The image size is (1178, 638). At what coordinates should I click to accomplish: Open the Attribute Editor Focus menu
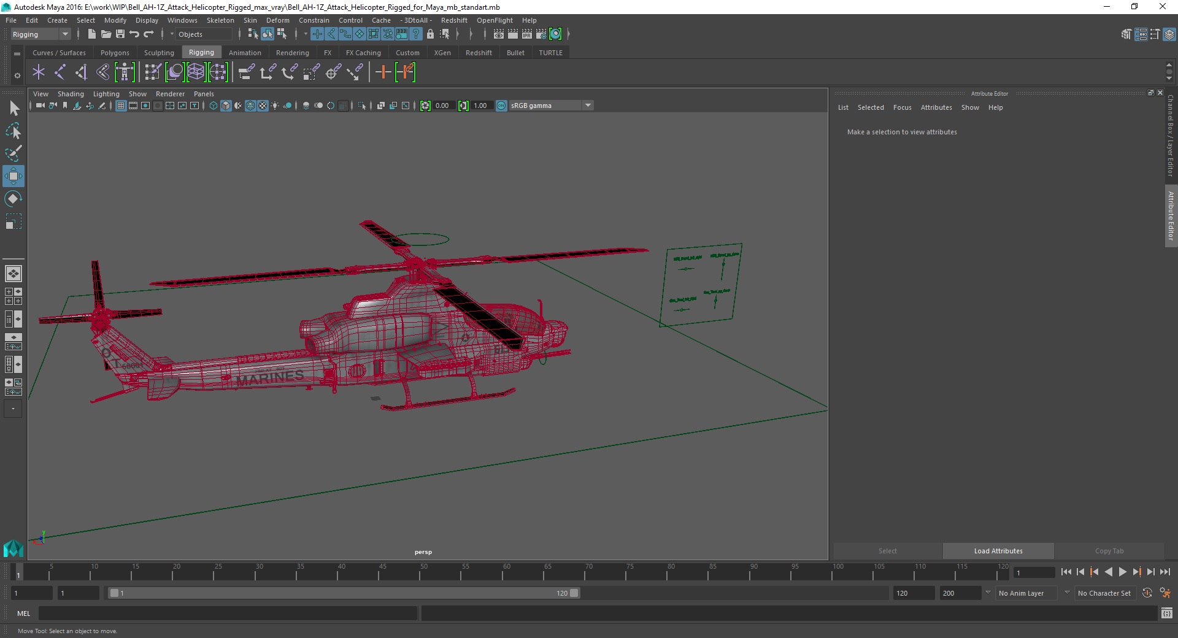[902, 107]
